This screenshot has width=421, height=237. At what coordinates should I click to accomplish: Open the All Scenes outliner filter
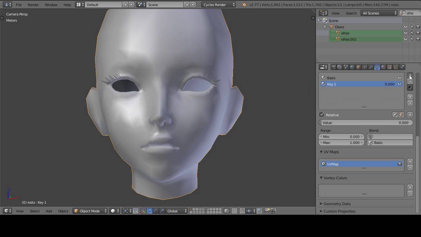pos(380,13)
